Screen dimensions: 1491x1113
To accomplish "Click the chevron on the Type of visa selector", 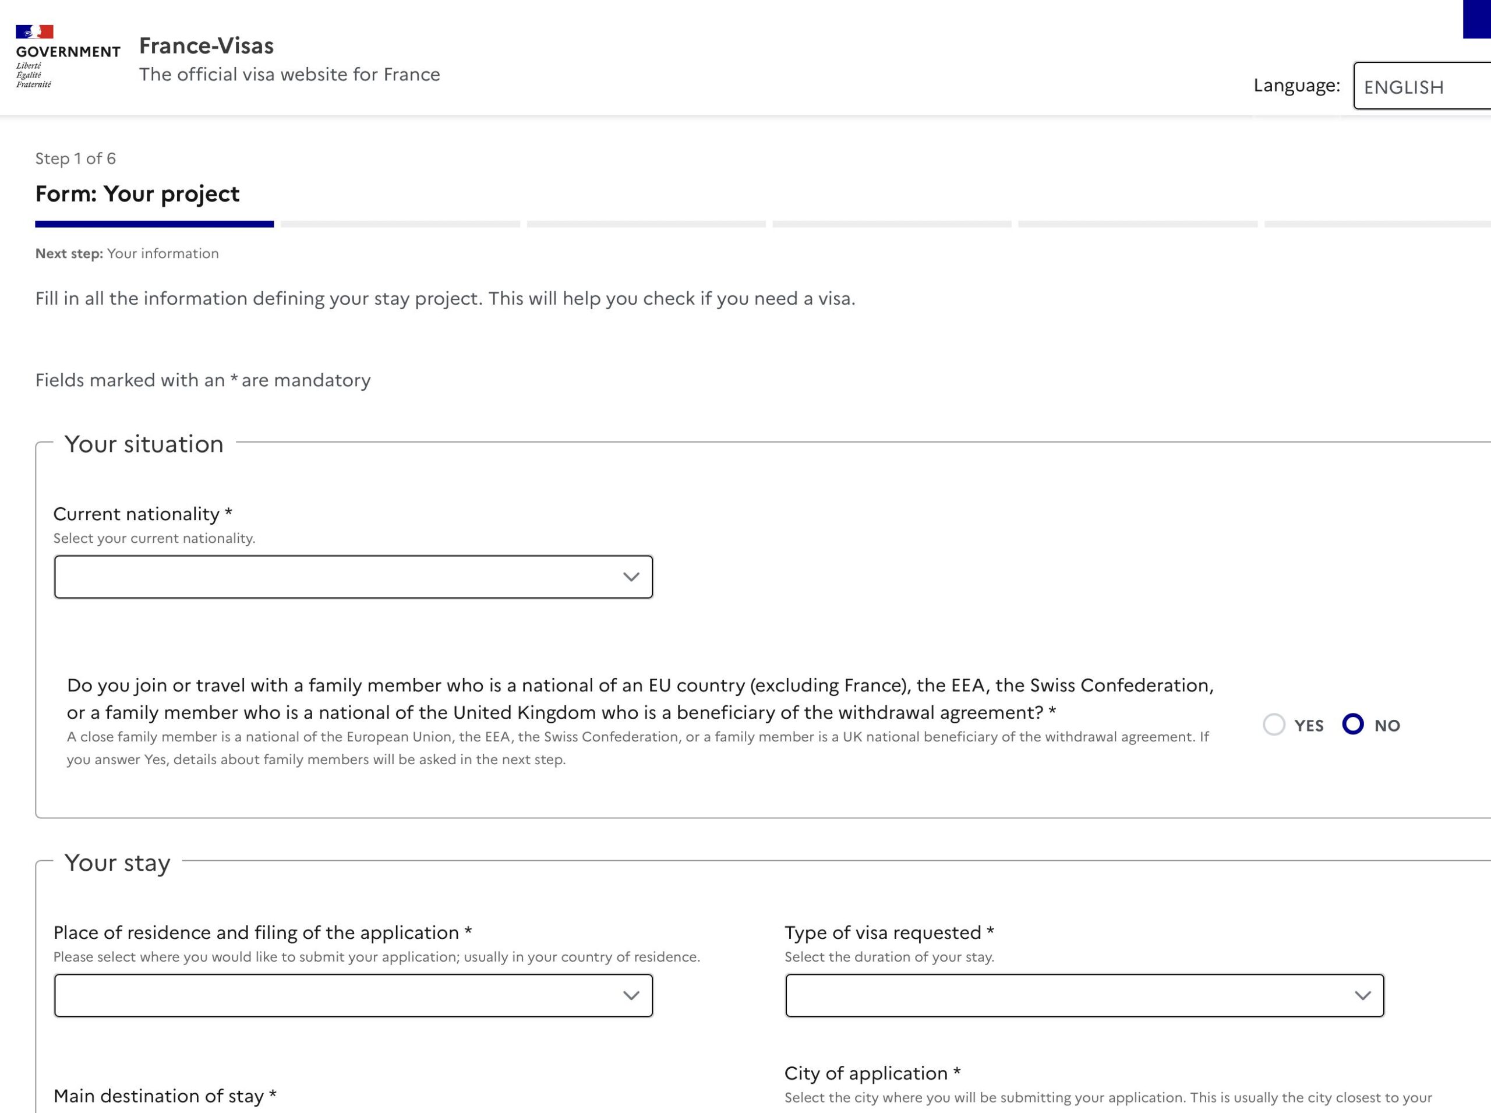I will (x=1363, y=995).
